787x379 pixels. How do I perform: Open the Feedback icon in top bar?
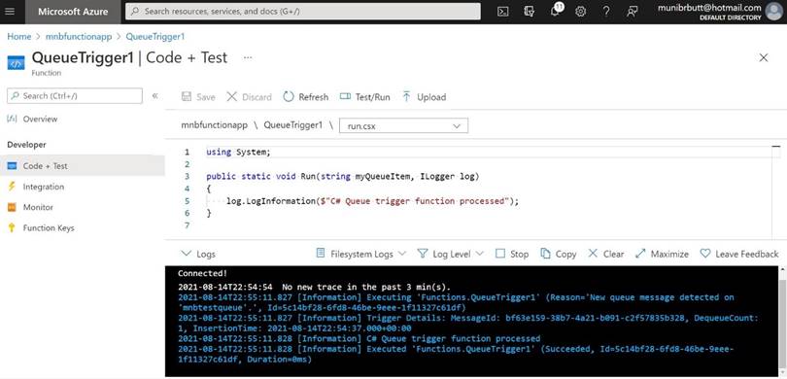(x=632, y=12)
